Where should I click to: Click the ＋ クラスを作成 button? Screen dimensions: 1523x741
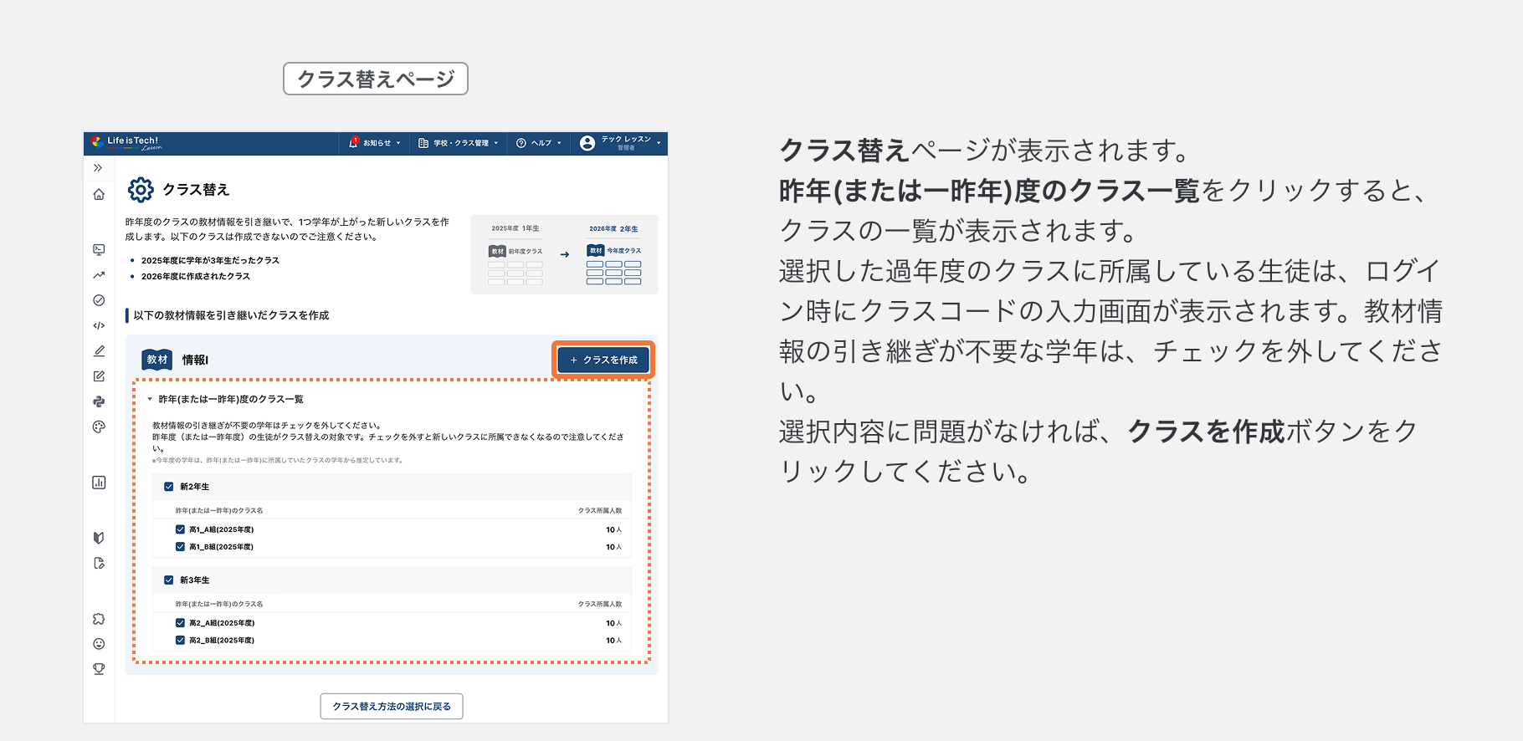coord(603,360)
